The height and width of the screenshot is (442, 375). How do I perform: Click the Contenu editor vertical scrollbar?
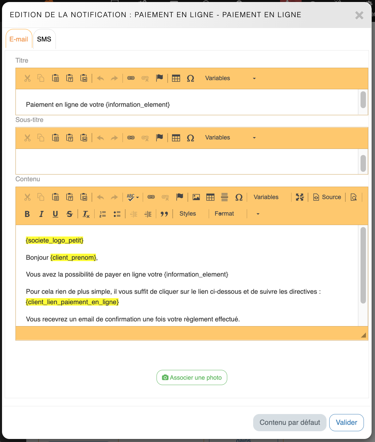point(363,265)
